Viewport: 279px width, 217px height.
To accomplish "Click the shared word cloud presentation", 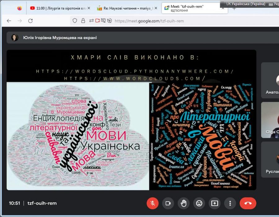I will click(131, 120).
